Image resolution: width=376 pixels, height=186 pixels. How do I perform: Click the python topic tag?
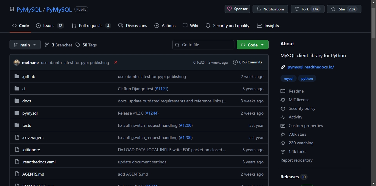pyautogui.click(x=307, y=79)
